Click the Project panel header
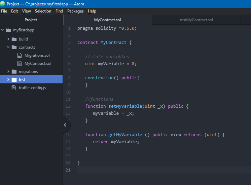The height and width of the screenshot is (185, 251). [31, 20]
